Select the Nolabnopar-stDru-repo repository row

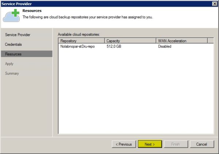(x=136, y=46)
